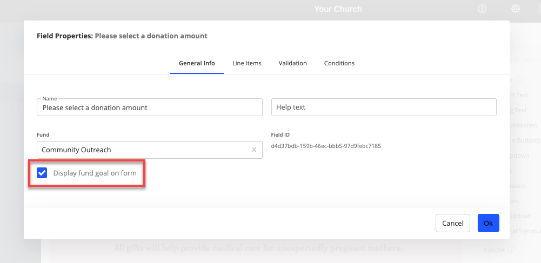Select Checkbox(es) field type in sidebar
541x263 pixels.
[523, 125]
